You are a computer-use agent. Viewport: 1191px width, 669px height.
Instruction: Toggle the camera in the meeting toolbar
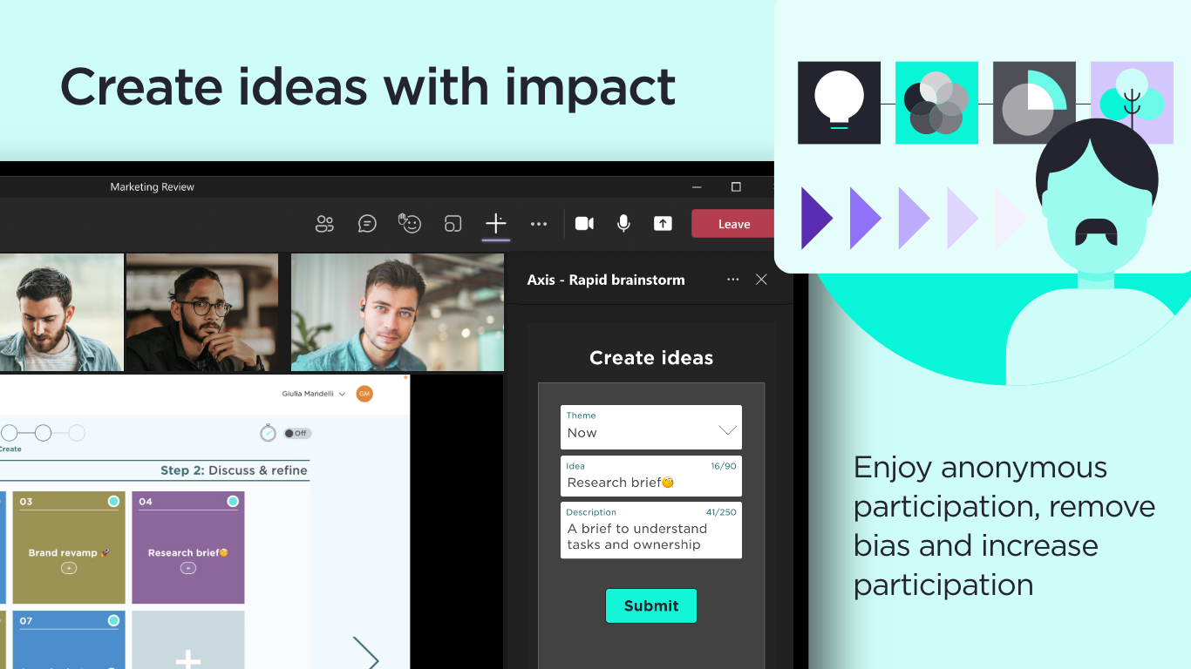[x=584, y=224]
